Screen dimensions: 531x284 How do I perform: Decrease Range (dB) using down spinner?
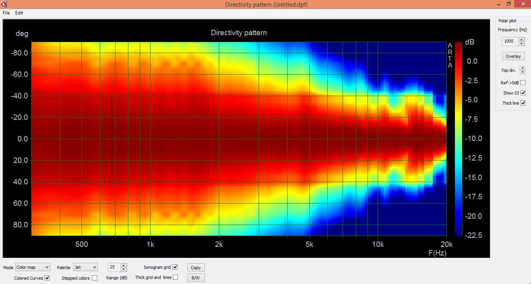tap(123, 269)
